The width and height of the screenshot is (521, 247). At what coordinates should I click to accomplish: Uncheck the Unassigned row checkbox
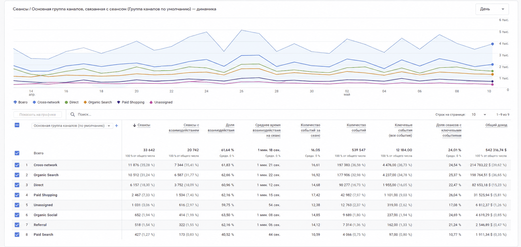coord(17,205)
